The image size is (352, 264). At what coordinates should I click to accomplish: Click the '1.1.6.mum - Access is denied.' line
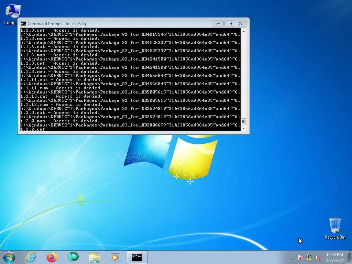pyautogui.click(x=60, y=55)
